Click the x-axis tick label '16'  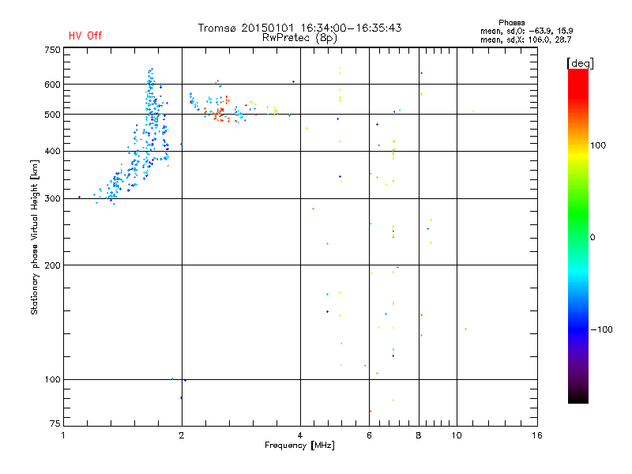pos(537,435)
